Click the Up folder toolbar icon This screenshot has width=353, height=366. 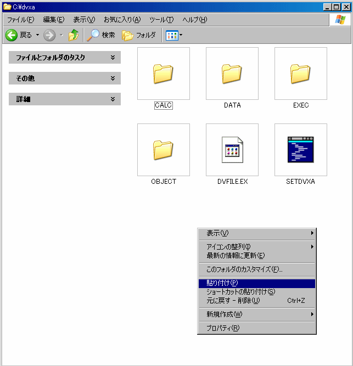tap(74, 35)
